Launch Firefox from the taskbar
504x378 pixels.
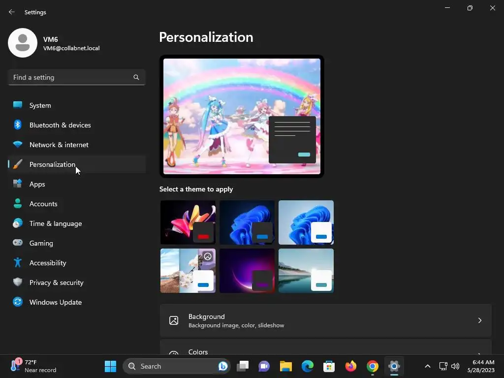[350, 366]
